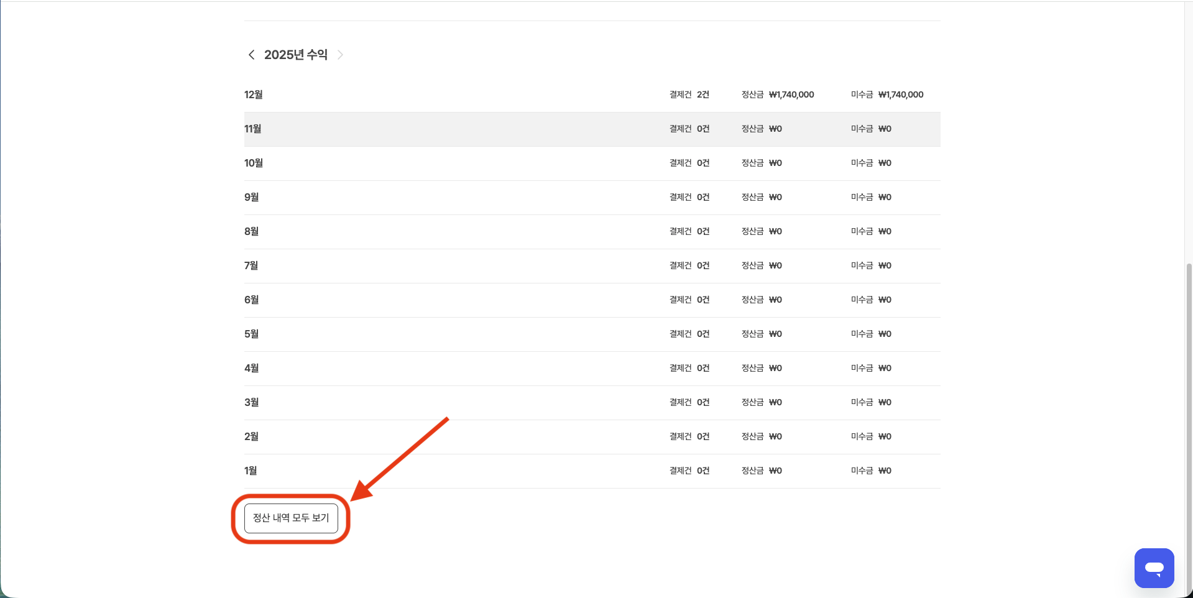Open the chat support widget
Image resolution: width=1193 pixels, height=598 pixels.
point(1154,568)
